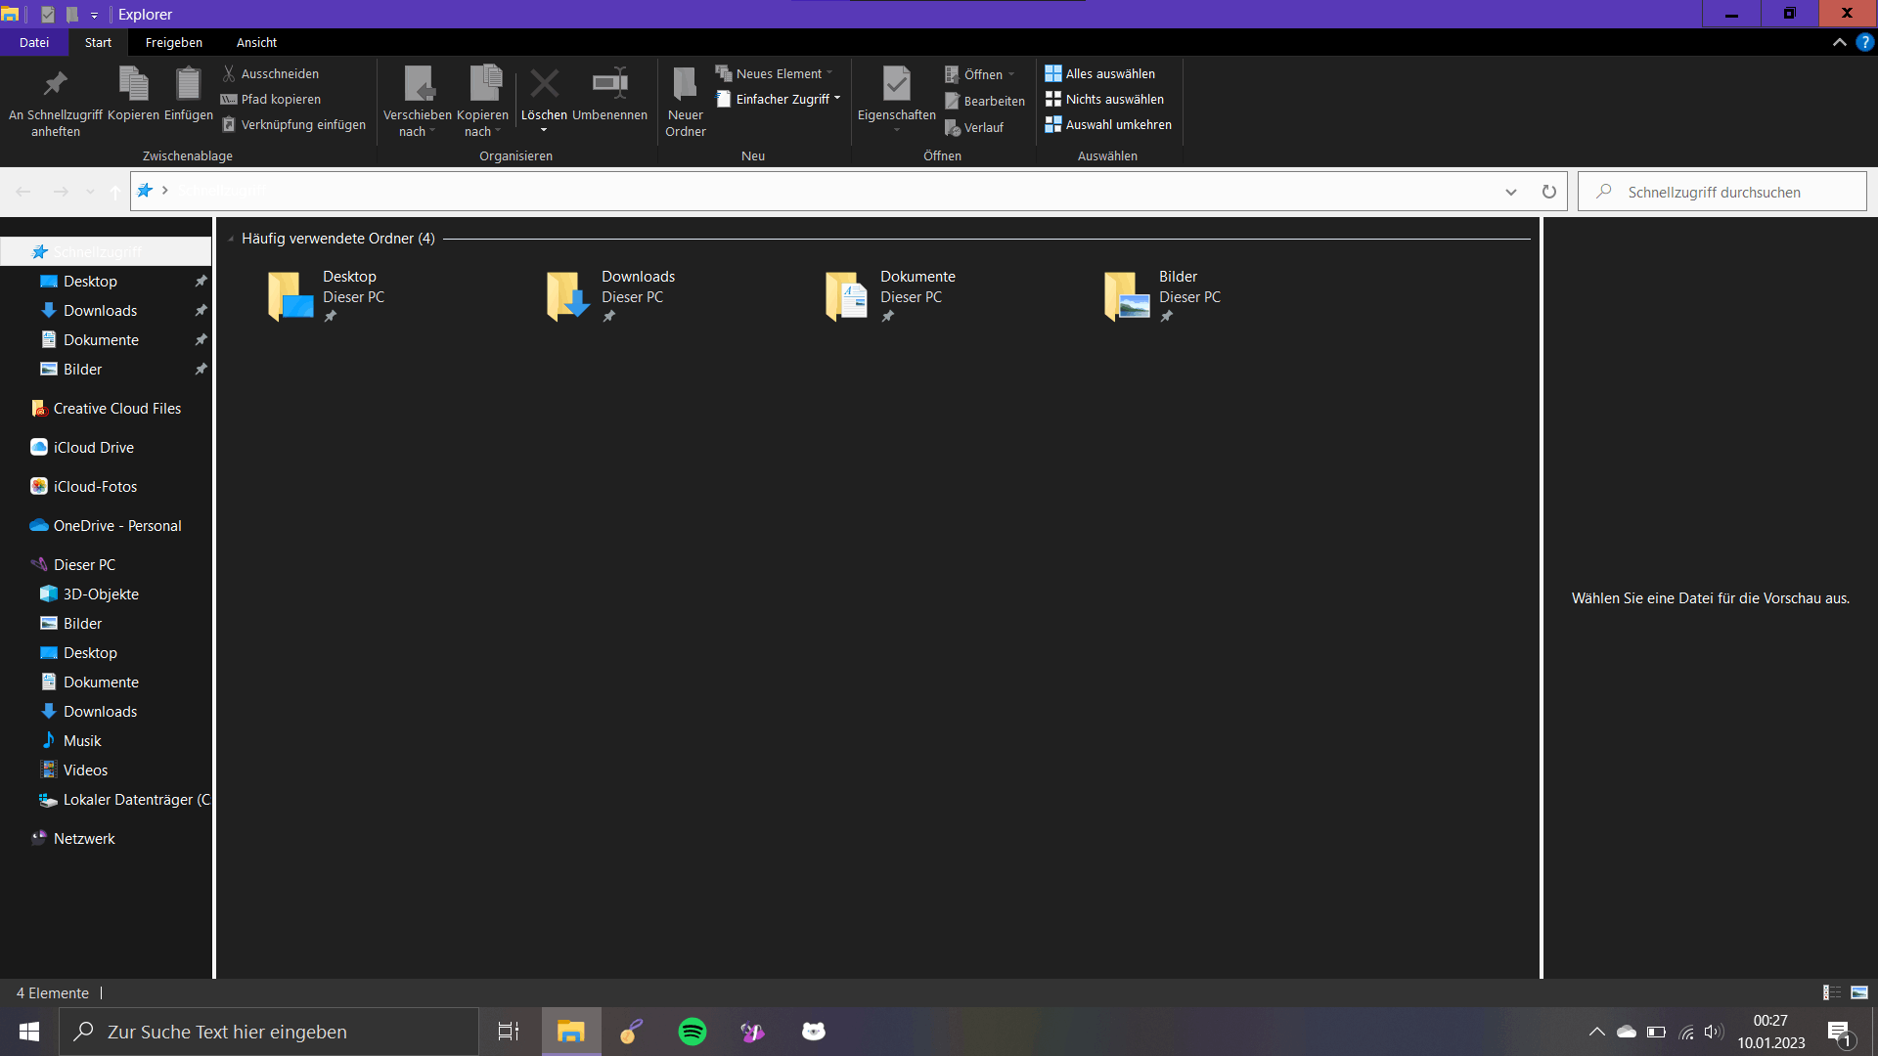Open the Explorer help icon
This screenshot has height=1056, width=1878.
1865,42
